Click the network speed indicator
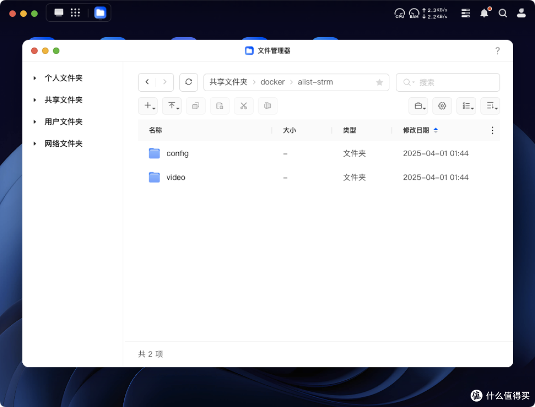Image resolution: width=535 pixels, height=407 pixels. point(435,13)
